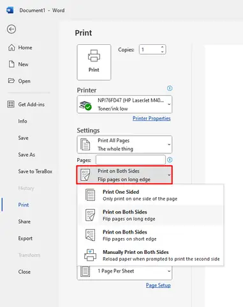Click the Pages input field
This screenshot has width=243, height=307.
[131, 160]
